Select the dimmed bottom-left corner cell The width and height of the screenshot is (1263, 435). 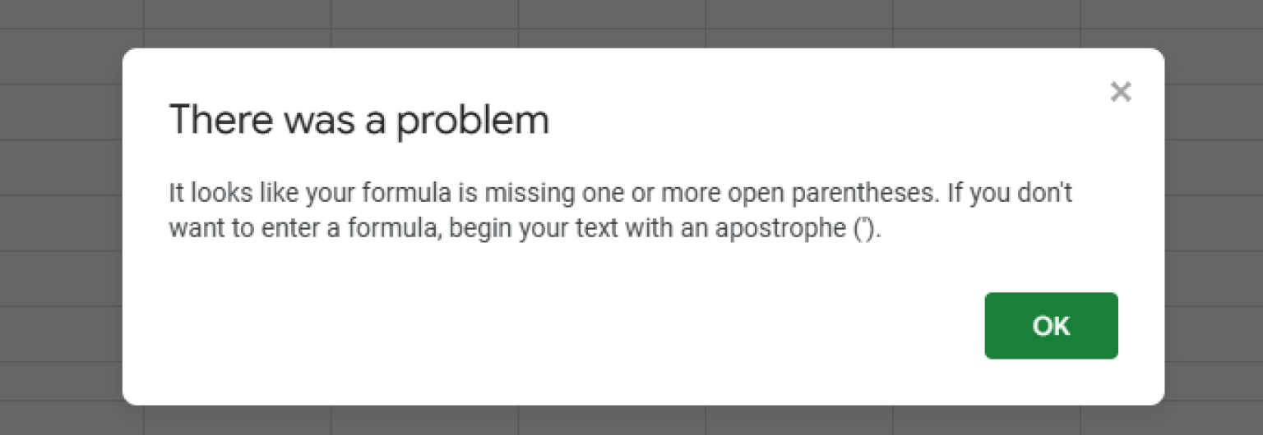click(72, 419)
